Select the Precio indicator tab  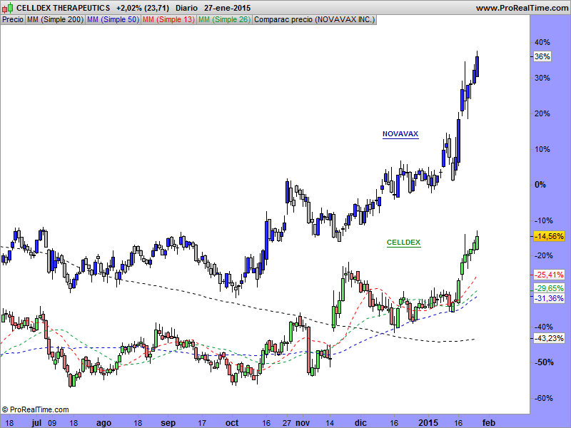pos(13,20)
